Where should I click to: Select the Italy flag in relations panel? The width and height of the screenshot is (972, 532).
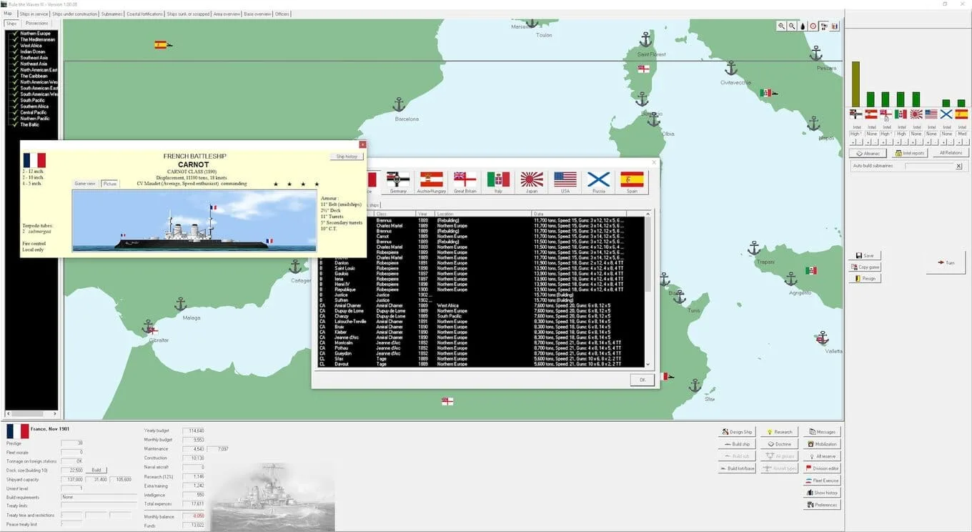pos(901,114)
